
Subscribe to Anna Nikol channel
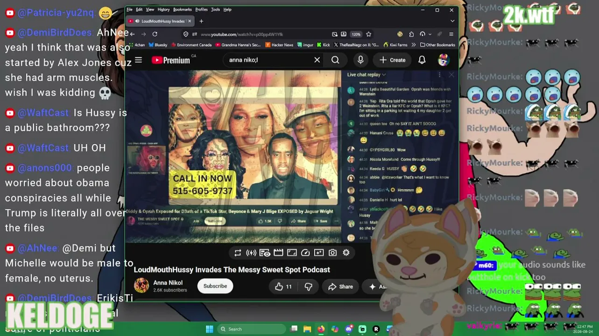215,286
